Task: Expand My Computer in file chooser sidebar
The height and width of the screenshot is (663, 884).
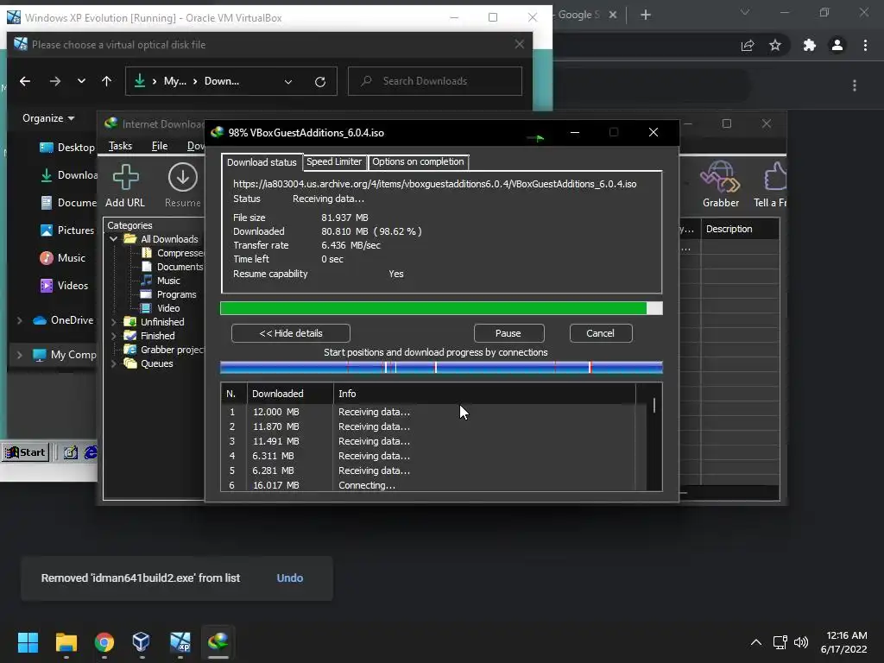Action: 20,355
